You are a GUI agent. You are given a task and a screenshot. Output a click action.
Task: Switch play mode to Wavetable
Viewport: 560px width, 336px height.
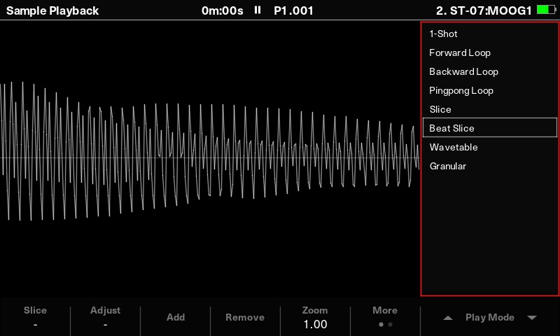[489, 147]
